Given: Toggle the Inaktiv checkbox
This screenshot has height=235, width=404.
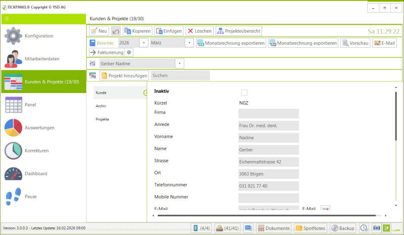Looking at the screenshot, I should [x=244, y=92].
